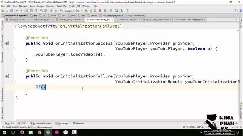
Task: Switch to the VideoYouTubeAdapter.java tab
Action: (190, 20)
